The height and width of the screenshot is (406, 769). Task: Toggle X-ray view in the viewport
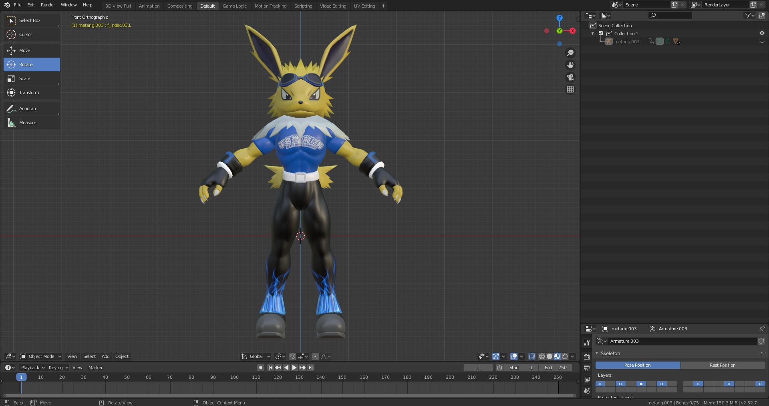click(532, 356)
